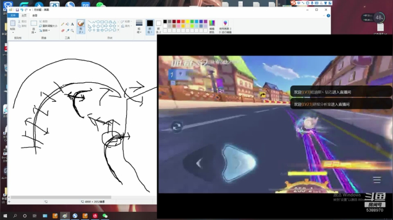This screenshot has width=393, height=220.
Task: Click the Paste clipboard icon
Action: tap(13, 23)
